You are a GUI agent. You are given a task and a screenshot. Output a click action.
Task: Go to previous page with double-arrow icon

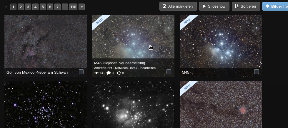6,6
